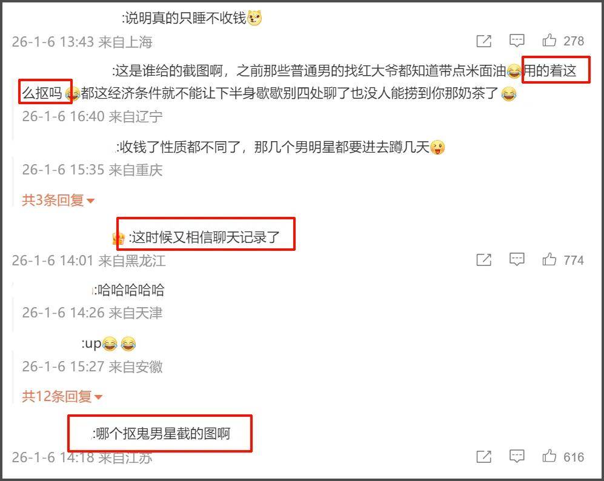The width and height of the screenshot is (604, 481).
Task: Expand 共3条回复 replies
Action: pos(58,201)
